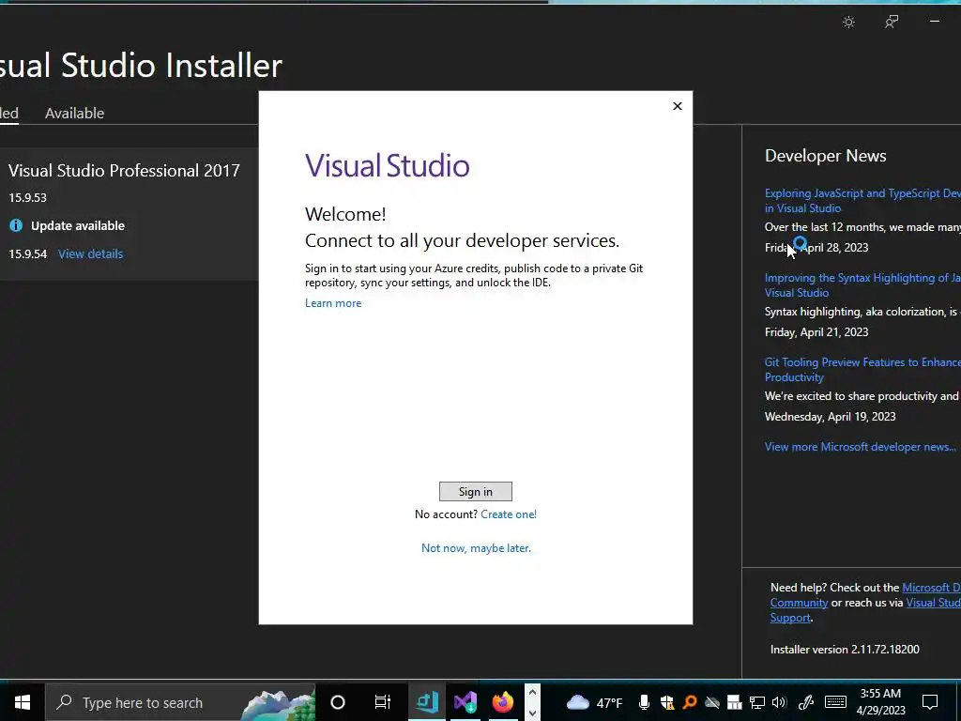Open Firefox from the taskbar
The image size is (961, 721).
[x=503, y=702]
